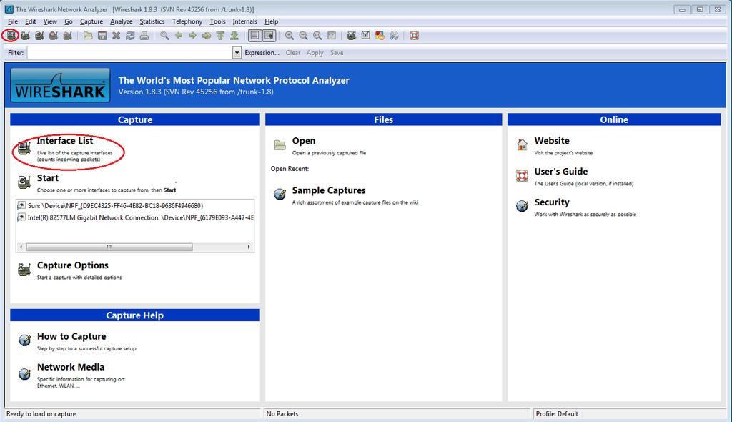Open the Network Media help link
The height and width of the screenshot is (422, 732).
click(x=71, y=368)
